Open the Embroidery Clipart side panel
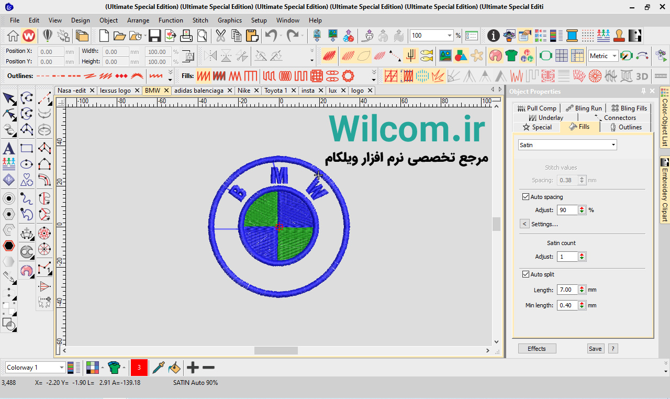Screen dimensions: 670x399 click(x=665, y=190)
